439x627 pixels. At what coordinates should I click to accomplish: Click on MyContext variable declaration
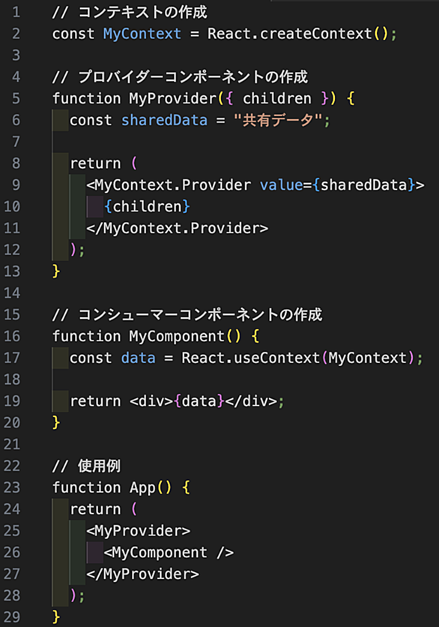click(142, 34)
